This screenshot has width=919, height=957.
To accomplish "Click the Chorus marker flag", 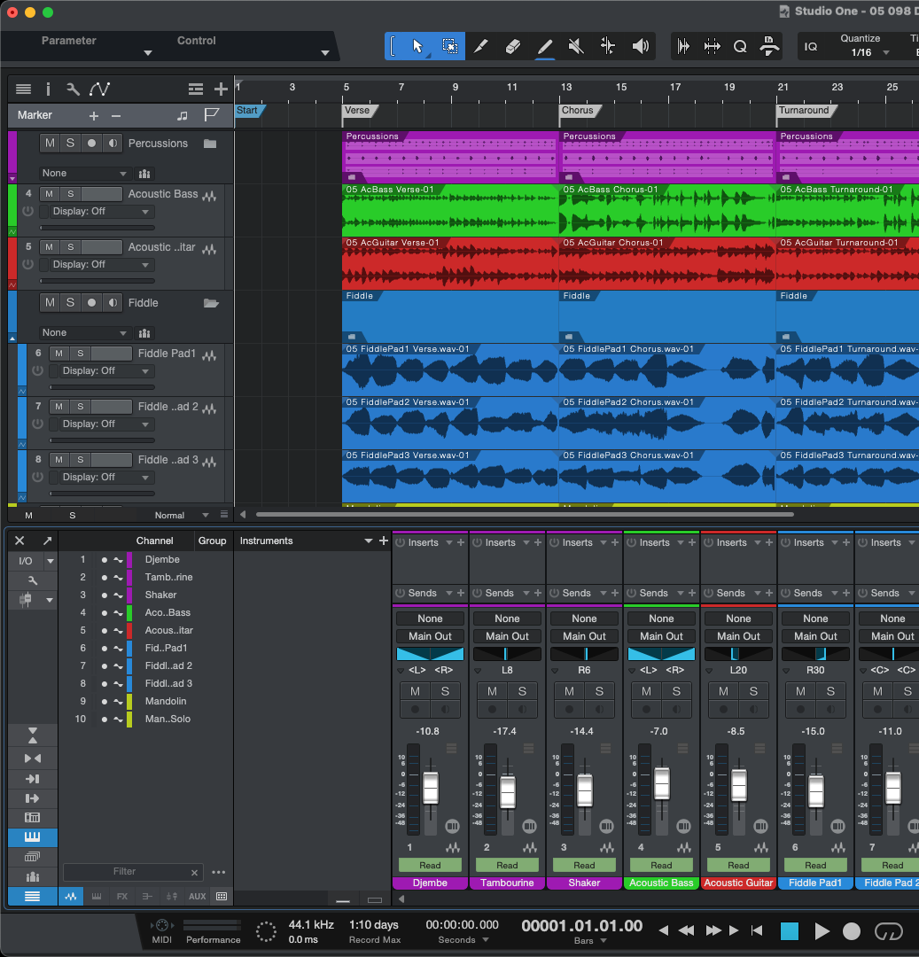I will point(579,111).
